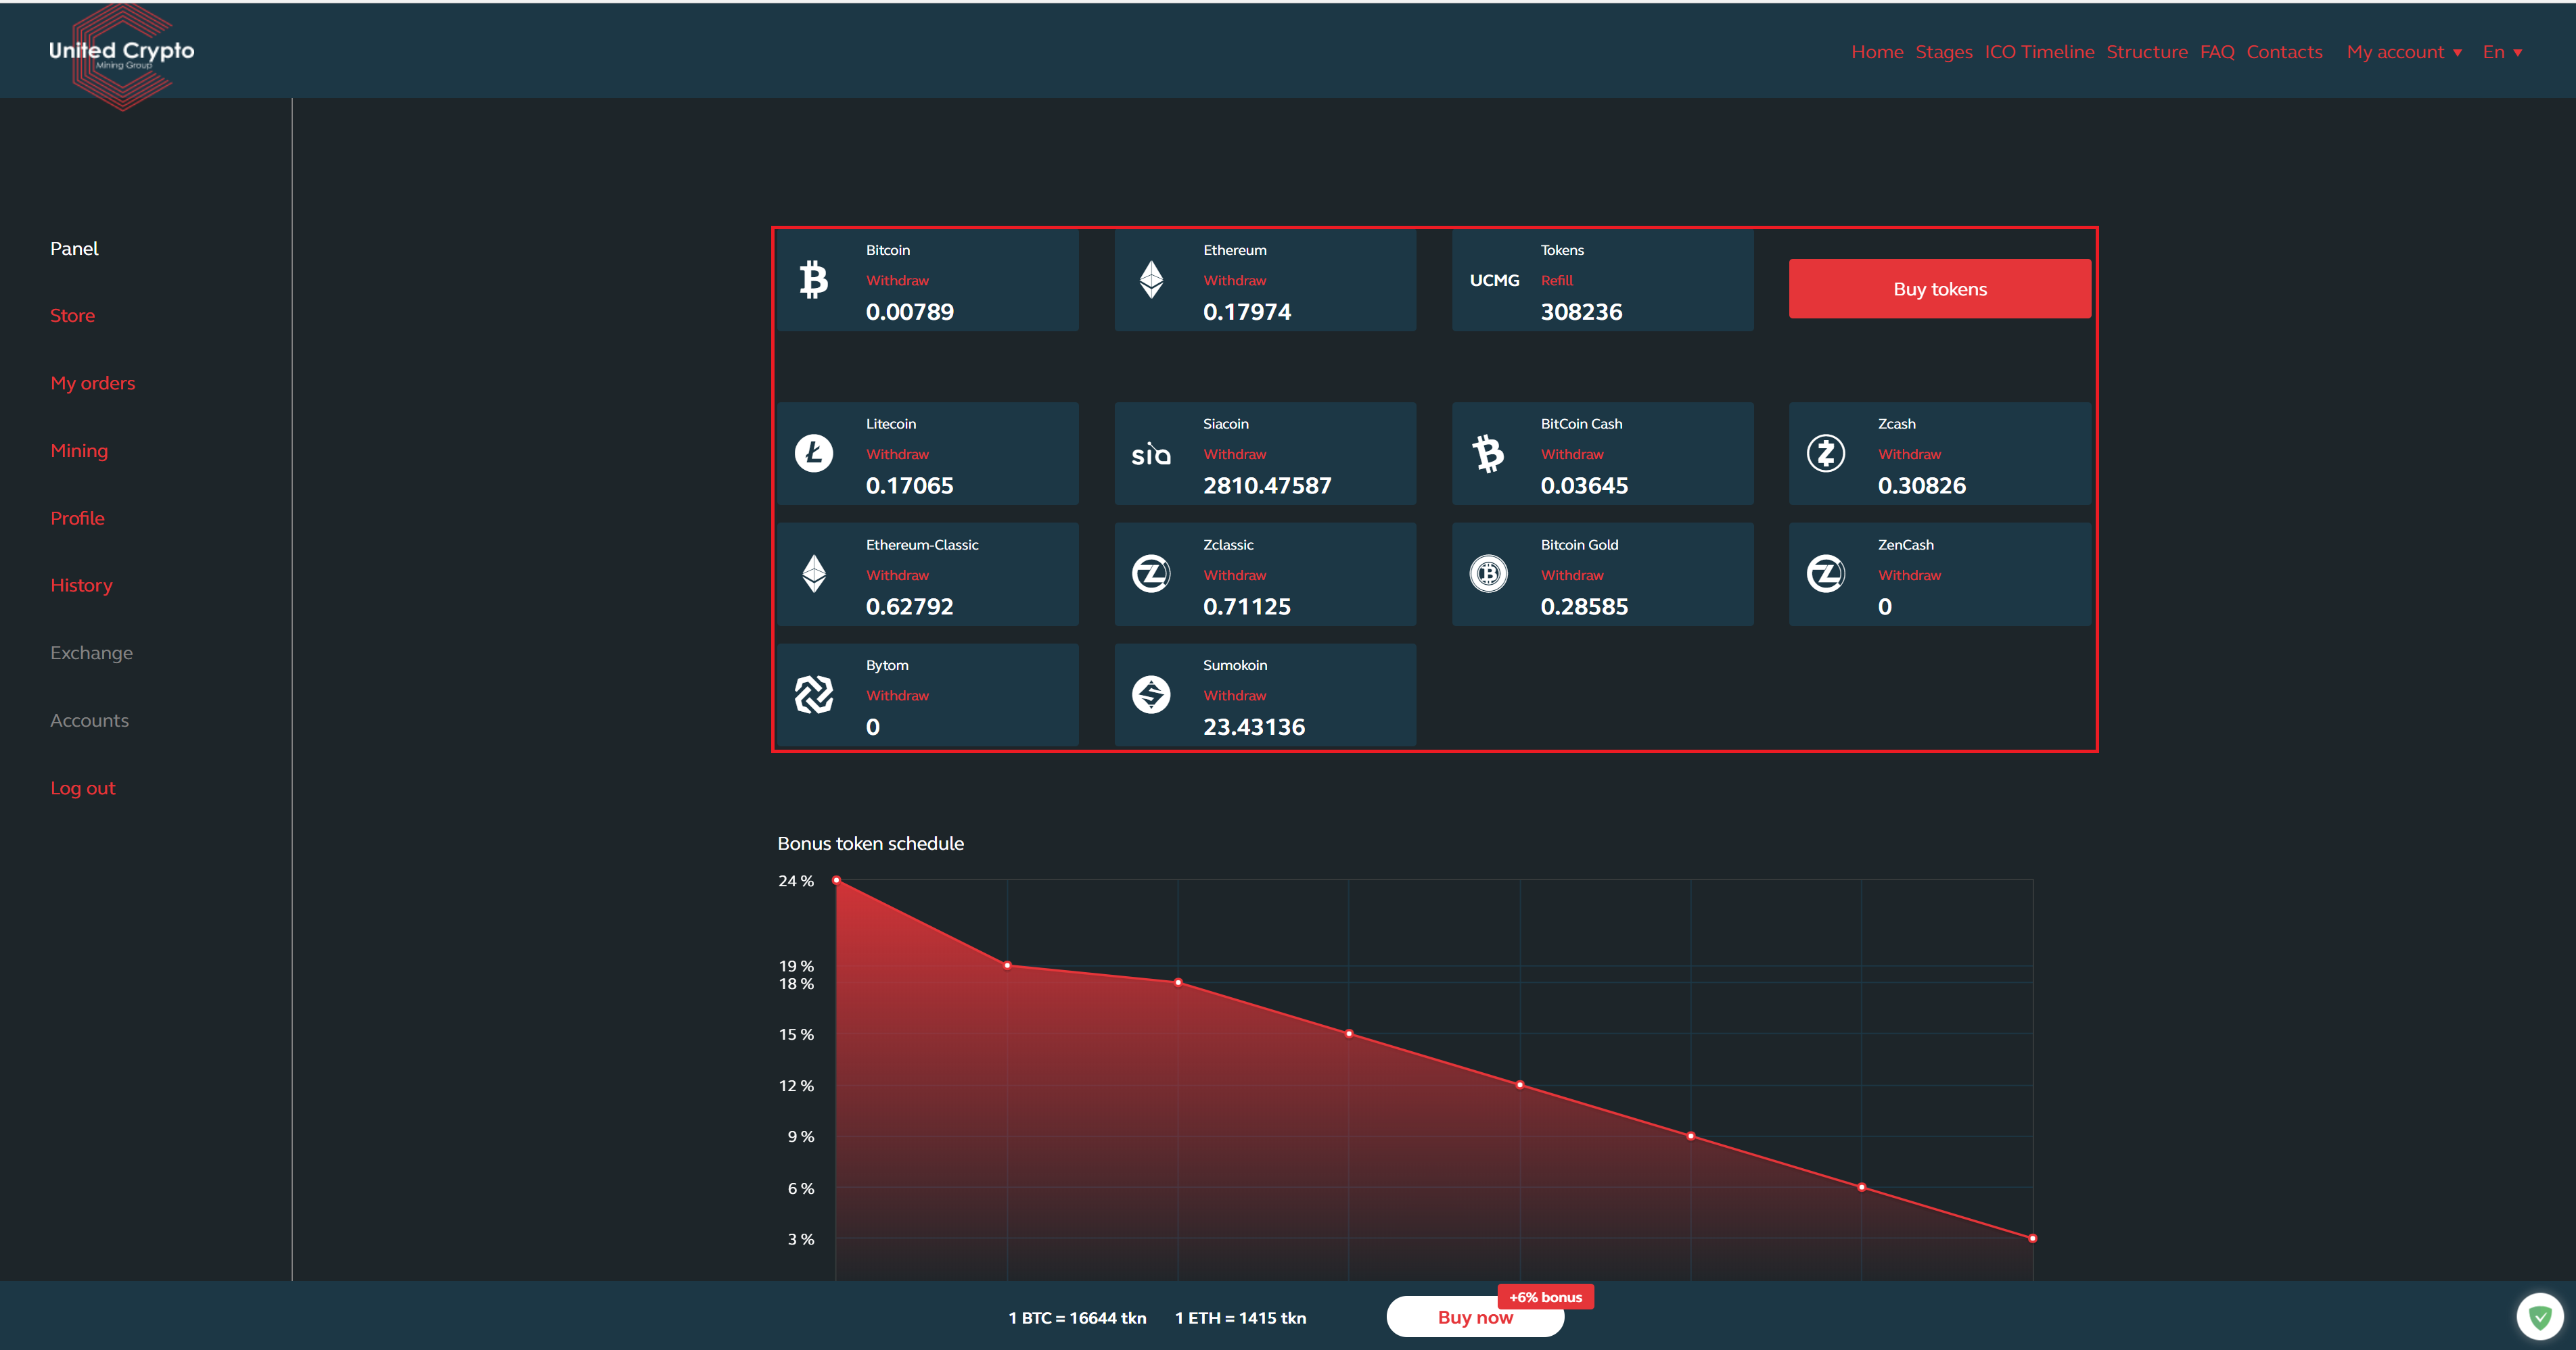The height and width of the screenshot is (1350, 2576).
Task: Click the Sumokoin logo icon
Action: pyautogui.click(x=1151, y=694)
